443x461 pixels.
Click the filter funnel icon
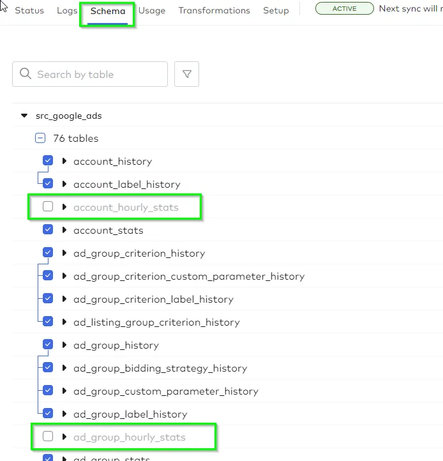click(187, 74)
